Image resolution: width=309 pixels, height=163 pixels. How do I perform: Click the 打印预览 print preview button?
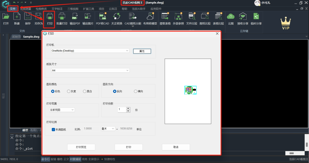point(81,147)
